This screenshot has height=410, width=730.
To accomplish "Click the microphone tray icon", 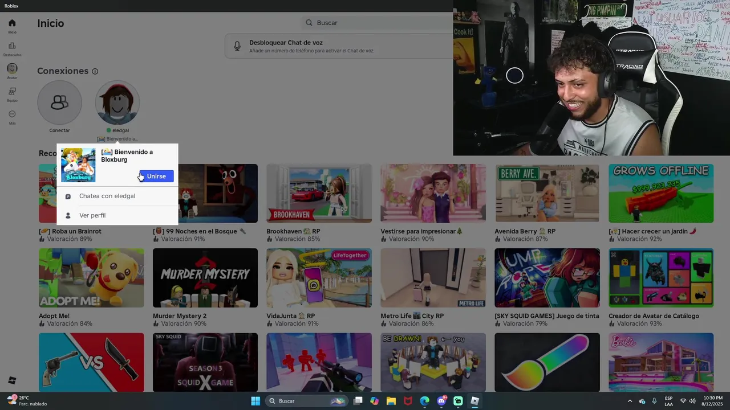I will (654, 401).
